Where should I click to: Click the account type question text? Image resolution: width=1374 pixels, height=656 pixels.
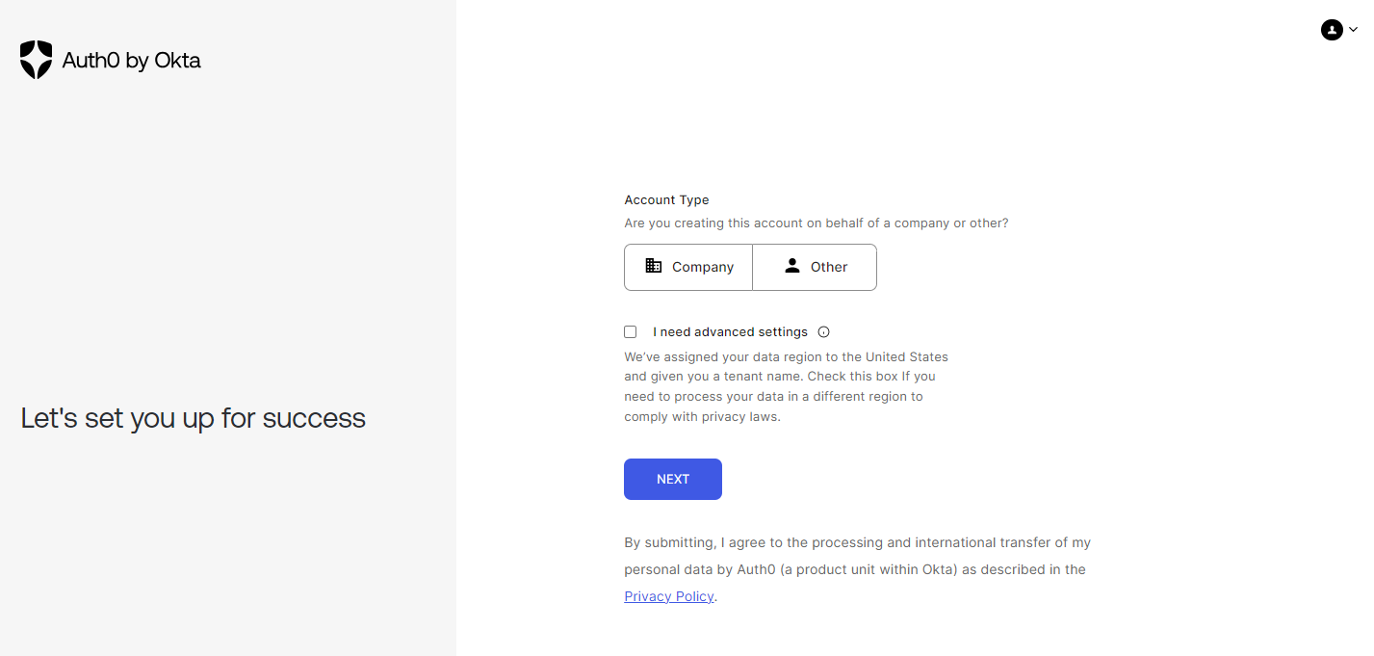(x=817, y=223)
